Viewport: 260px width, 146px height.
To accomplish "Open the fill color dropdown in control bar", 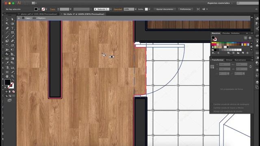I will pos(39,9).
